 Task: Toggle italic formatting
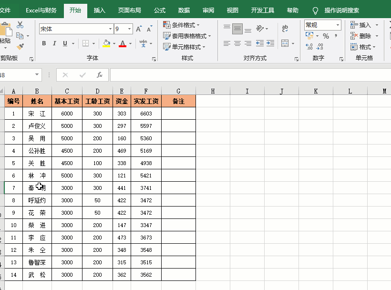(55, 43)
